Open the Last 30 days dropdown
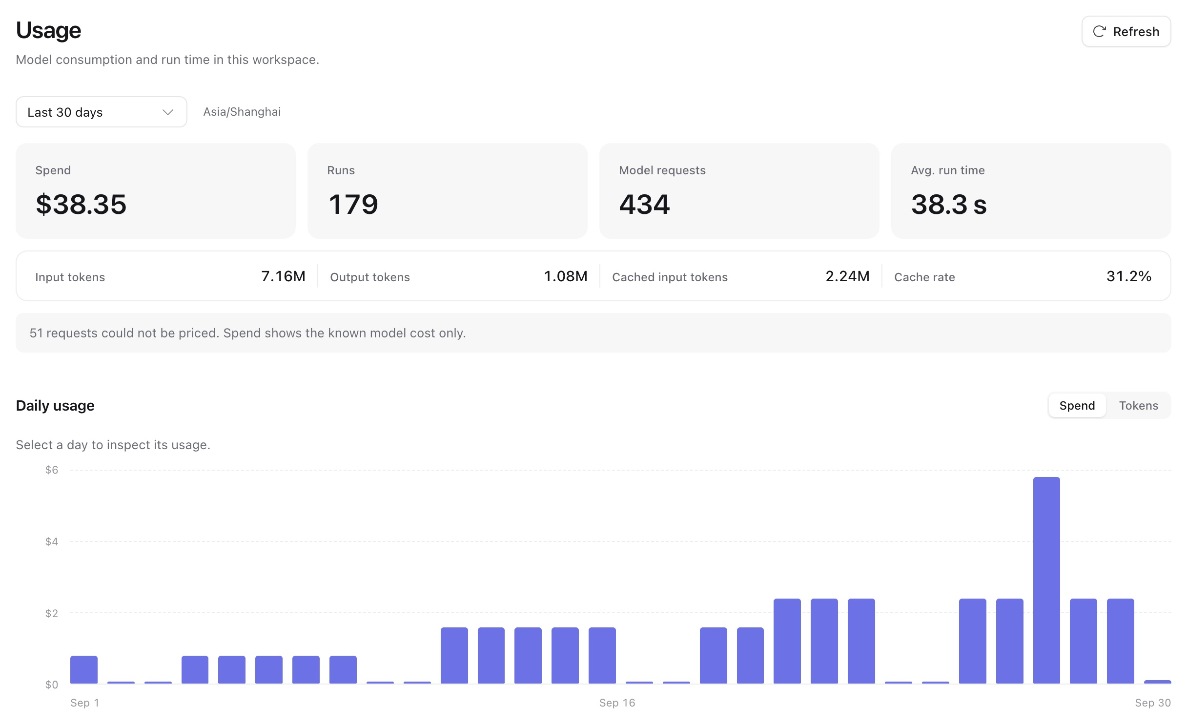The width and height of the screenshot is (1187, 727). coord(102,112)
